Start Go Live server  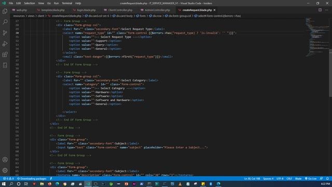coord(311,179)
